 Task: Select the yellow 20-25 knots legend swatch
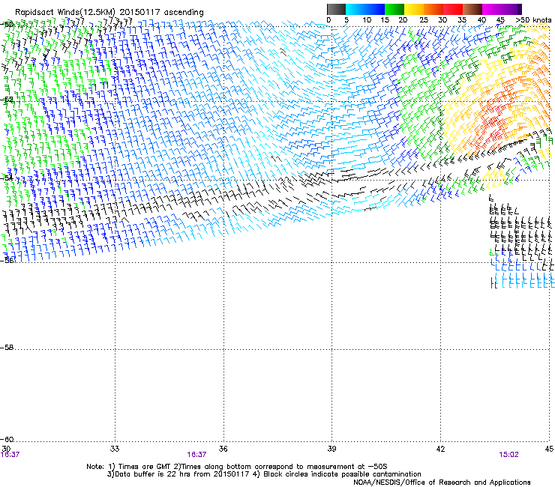414,9
